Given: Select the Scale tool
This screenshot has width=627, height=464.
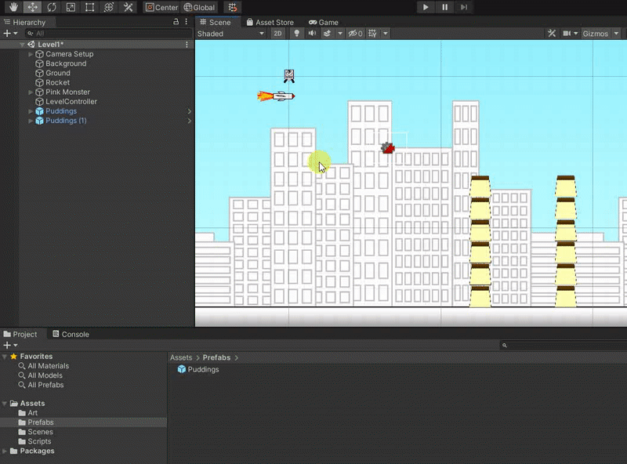Looking at the screenshot, I should (x=71, y=7).
